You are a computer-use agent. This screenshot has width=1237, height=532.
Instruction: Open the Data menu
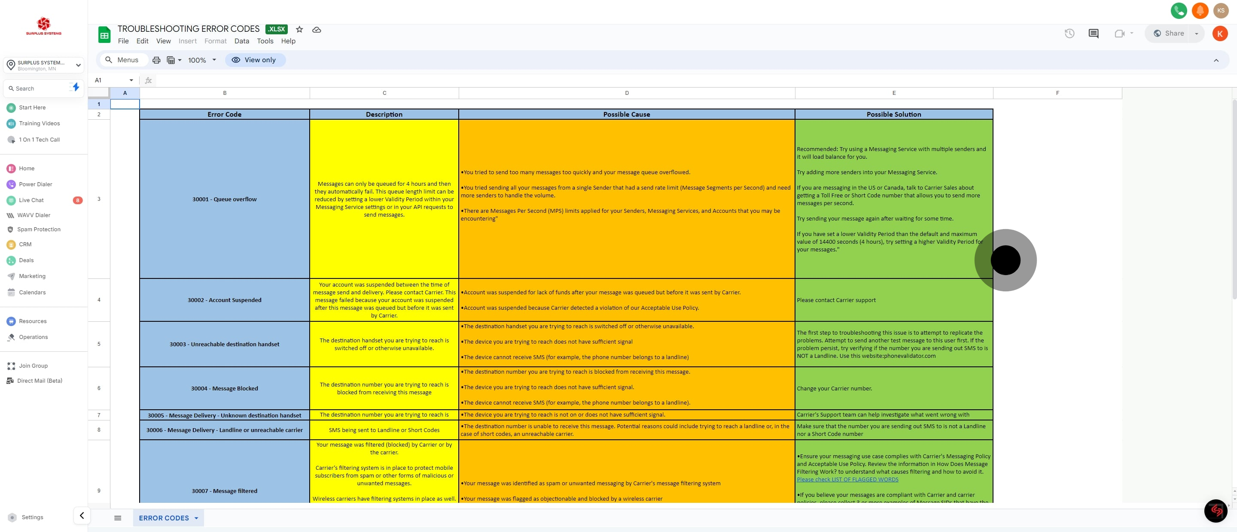pos(241,41)
